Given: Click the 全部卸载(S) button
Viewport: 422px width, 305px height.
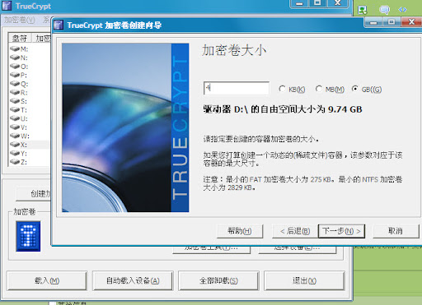Looking at the screenshot, I should (218, 280).
